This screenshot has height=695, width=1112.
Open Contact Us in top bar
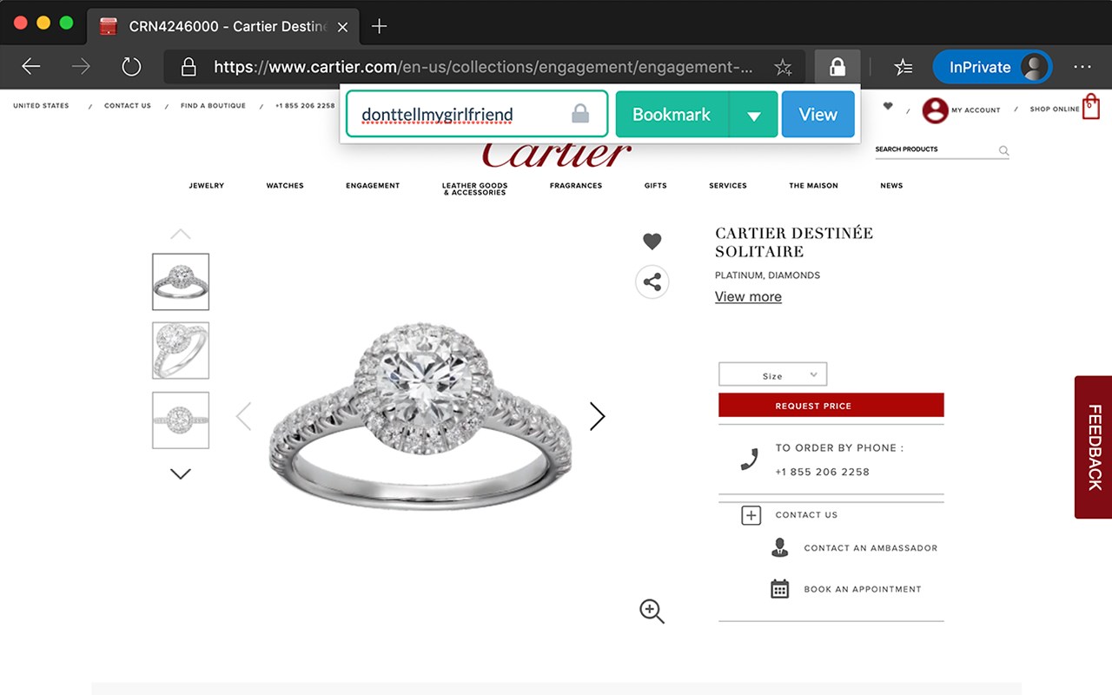pyautogui.click(x=128, y=106)
